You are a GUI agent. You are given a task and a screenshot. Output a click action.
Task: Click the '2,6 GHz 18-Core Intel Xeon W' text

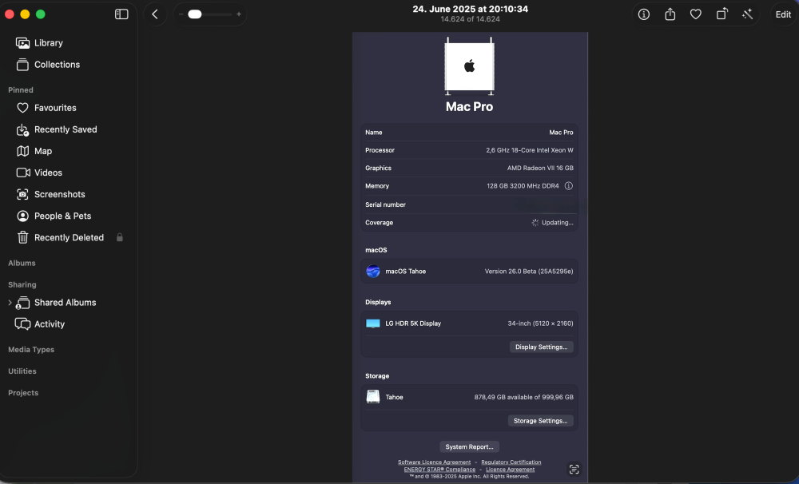(530, 150)
